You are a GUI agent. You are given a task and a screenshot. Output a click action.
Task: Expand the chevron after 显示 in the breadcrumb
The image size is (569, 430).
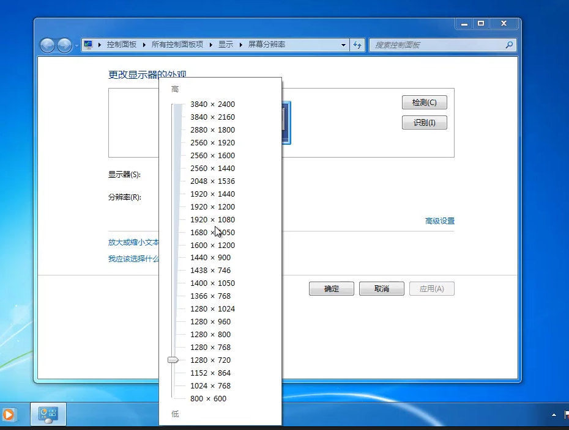click(x=241, y=45)
